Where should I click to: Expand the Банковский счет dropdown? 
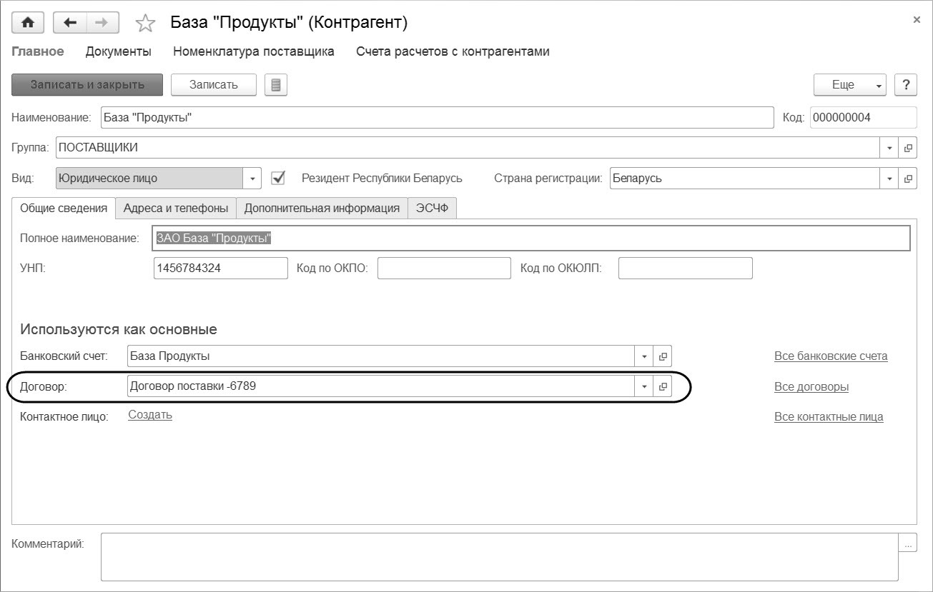644,356
